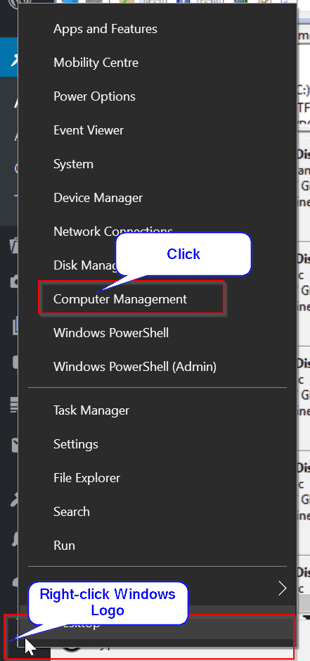The height and width of the screenshot is (661, 310).
Task: Open Mobility Centre
Action: click(96, 63)
